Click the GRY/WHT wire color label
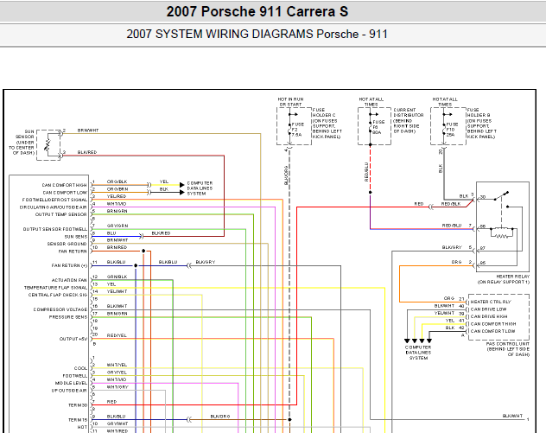 [x=117, y=423]
